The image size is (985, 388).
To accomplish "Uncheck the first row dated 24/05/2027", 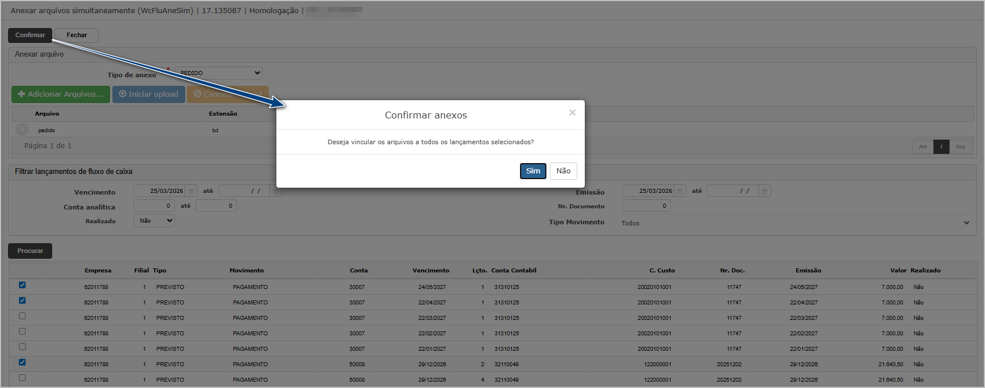I will click(x=22, y=285).
